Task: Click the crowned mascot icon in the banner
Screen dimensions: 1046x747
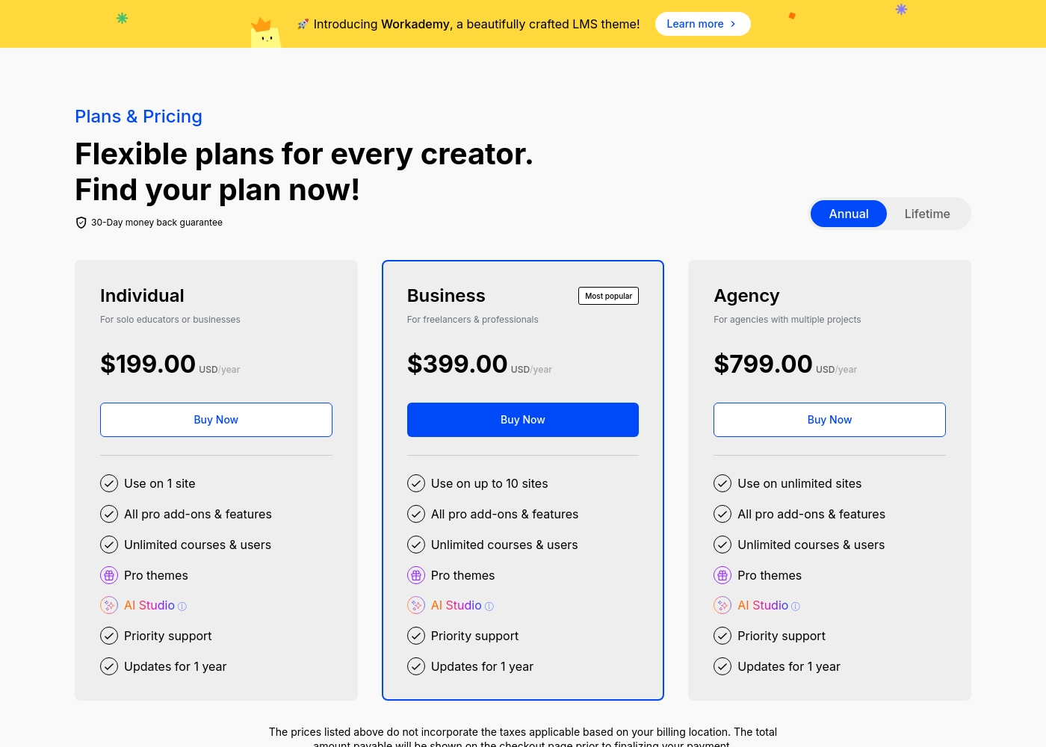Action: [x=265, y=32]
